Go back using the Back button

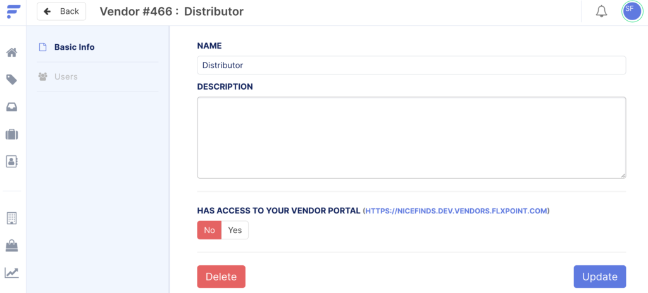[x=61, y=11]
